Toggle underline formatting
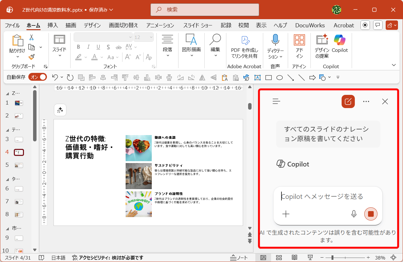 (x=99, y=46)
